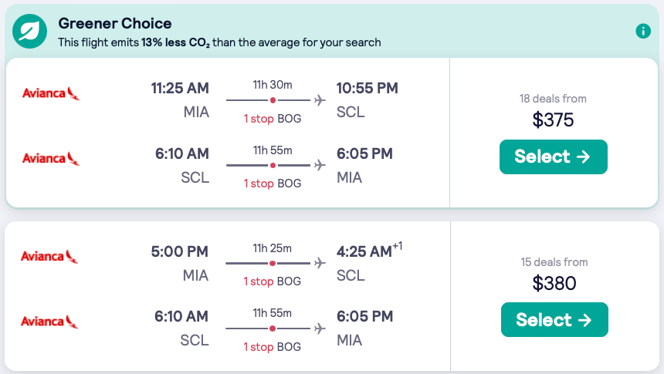Click the 10:55 PM SCL arrival time

(368, 88)
